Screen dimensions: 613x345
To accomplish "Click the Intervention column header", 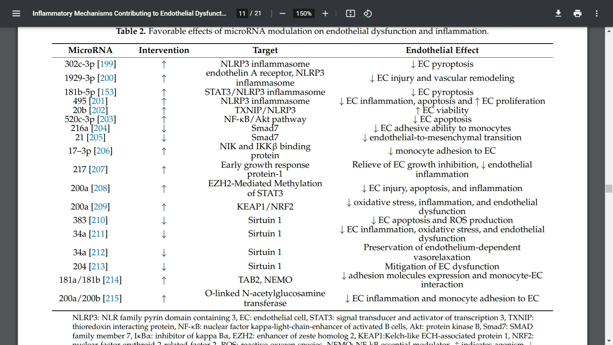I will point(164,50).
